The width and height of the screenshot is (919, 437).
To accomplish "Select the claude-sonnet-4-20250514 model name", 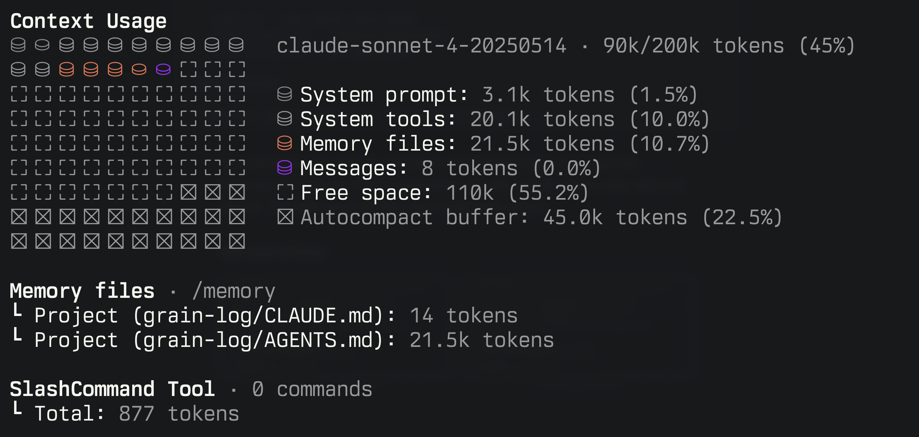I will pyautogui.click(x=421, y=46).
